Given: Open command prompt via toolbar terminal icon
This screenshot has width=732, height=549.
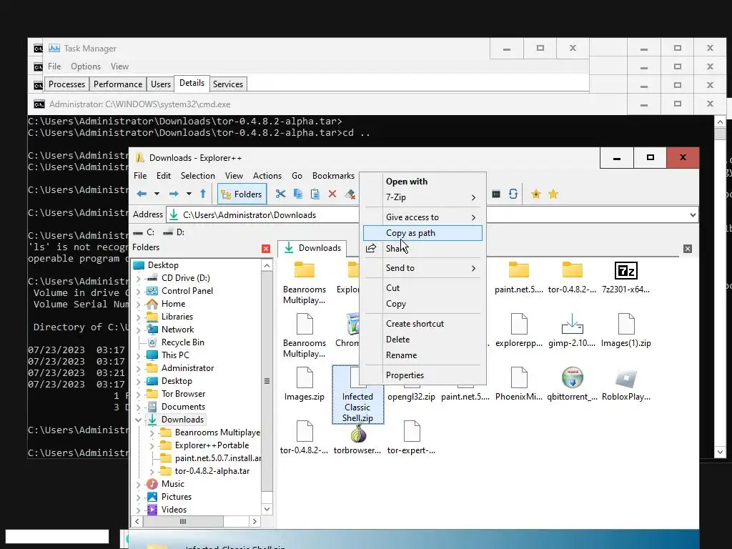Looking at the screenshot, I should pos(496,194).
